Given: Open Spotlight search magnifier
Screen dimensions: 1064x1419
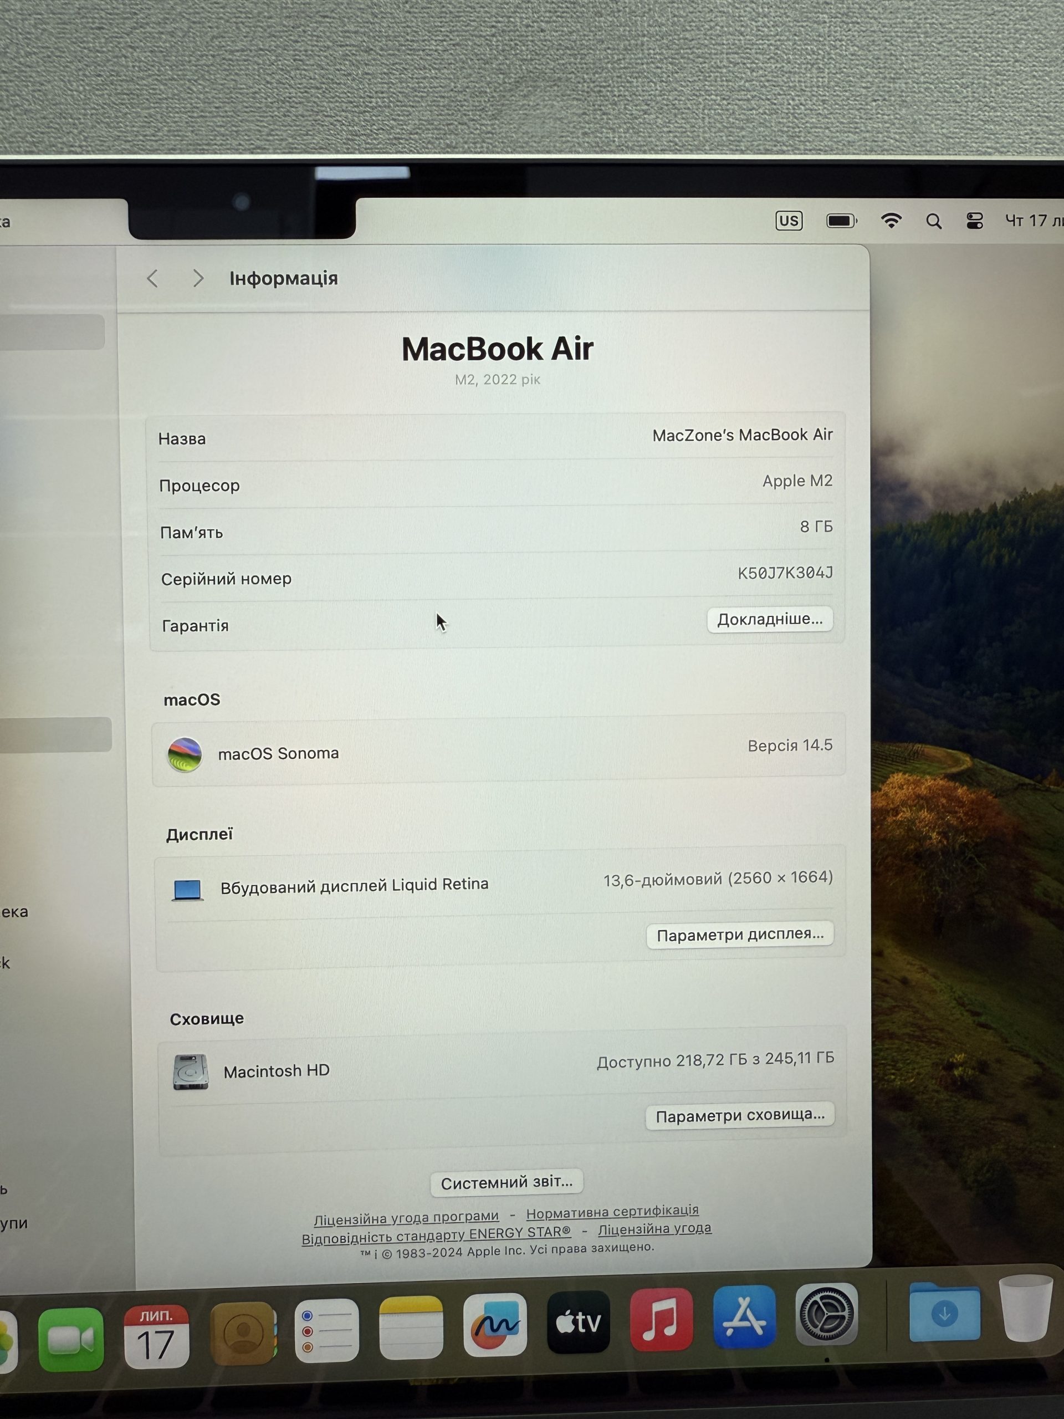Looking at the screenshot, I should click(x=934, y=222).
